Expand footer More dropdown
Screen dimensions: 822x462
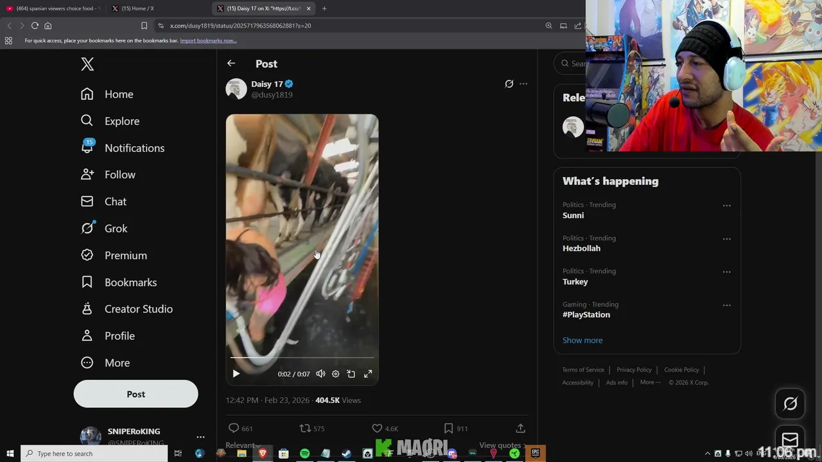[x=651, y=382]
